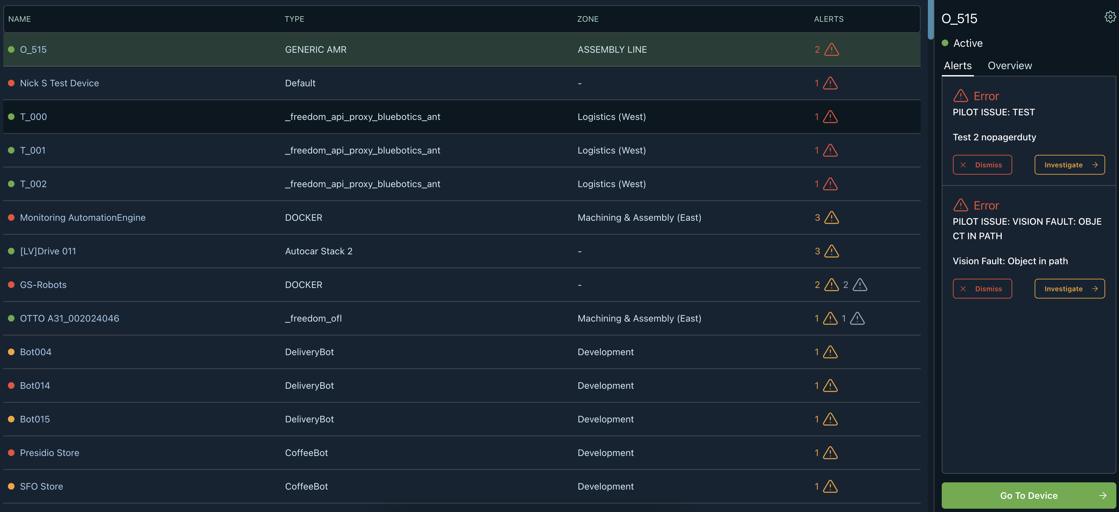Select the Alerts tab
Viewport: 1119px width, 512px height.
(958, 66)
